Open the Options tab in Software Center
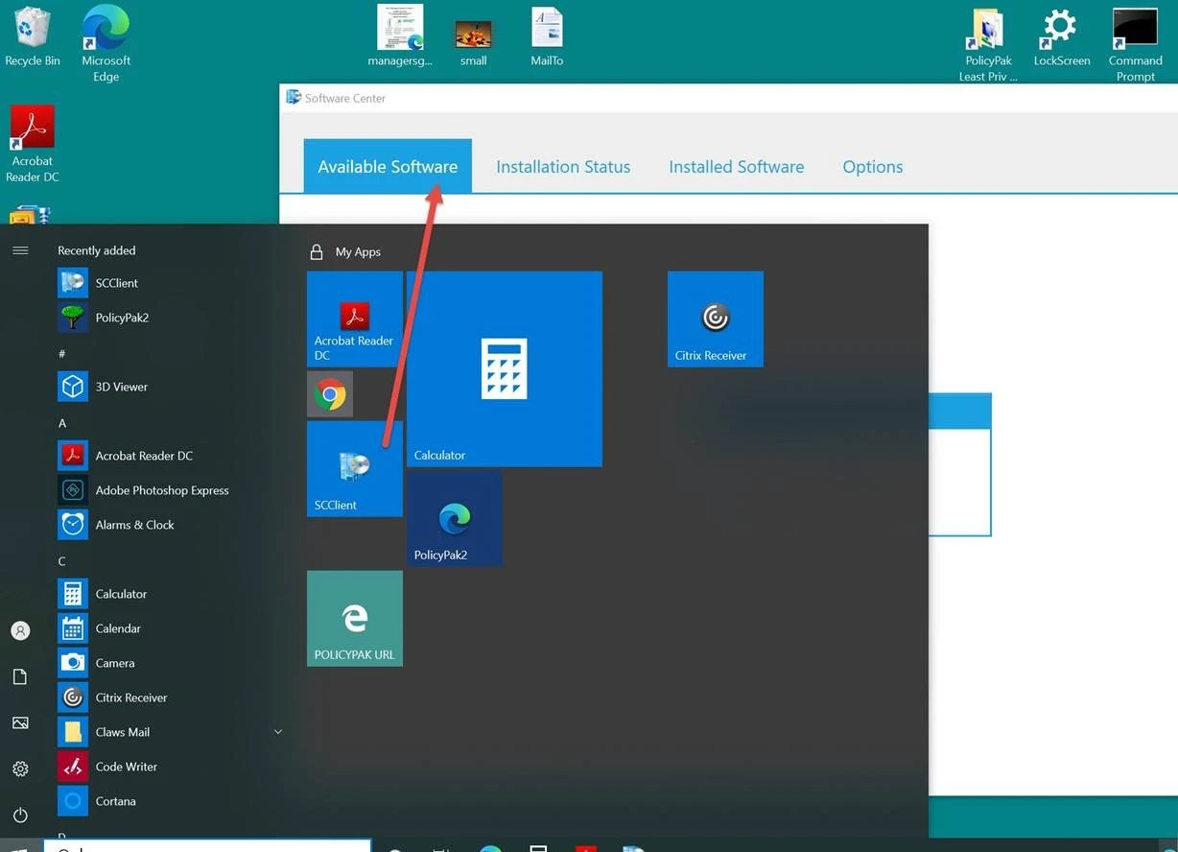The width and height of the screenshot is (1178, 852). tap(872, 167)
